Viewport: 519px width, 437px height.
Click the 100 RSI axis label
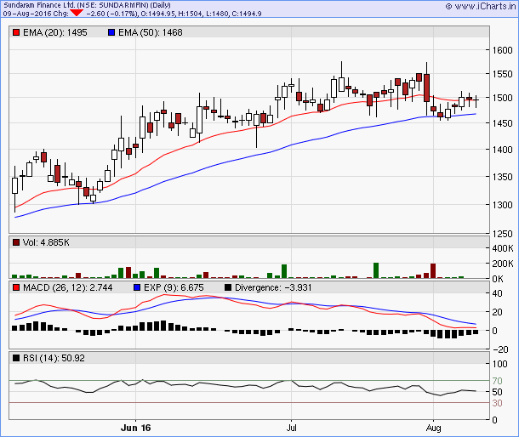tap(499, 364)
